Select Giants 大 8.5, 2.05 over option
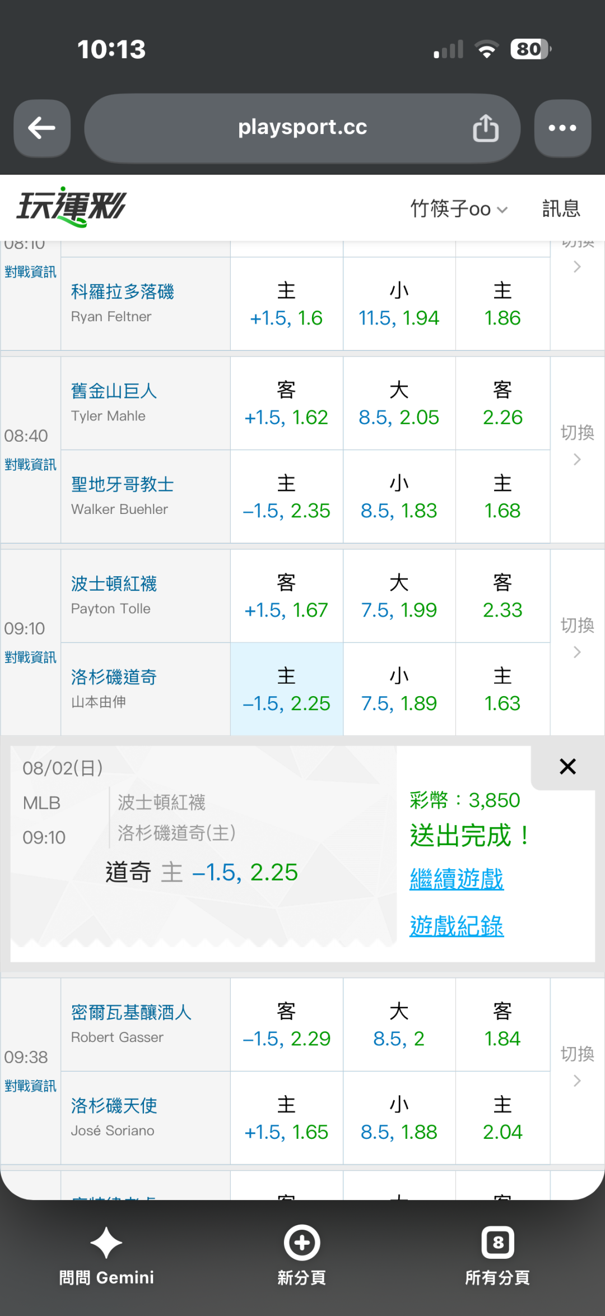This screenshot has width=605, height=1316. (x=399, y=403)
